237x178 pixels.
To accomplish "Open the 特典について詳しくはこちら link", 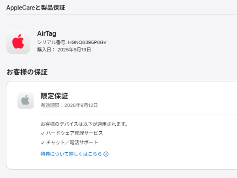I will (71, 154).
